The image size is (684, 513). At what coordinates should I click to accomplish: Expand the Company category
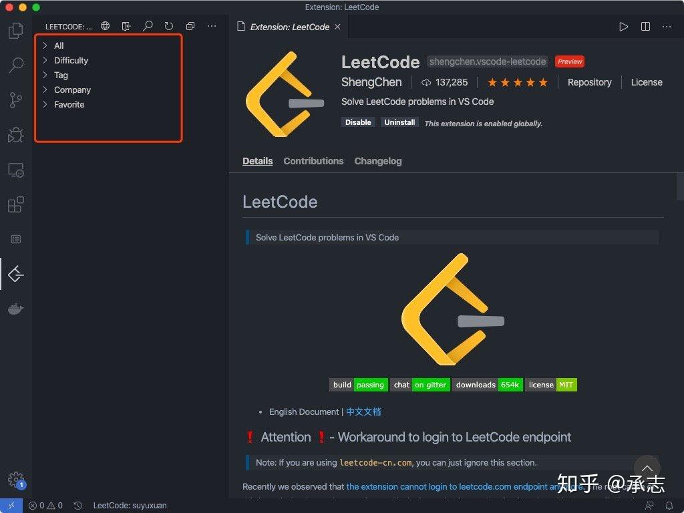[71, 90]
